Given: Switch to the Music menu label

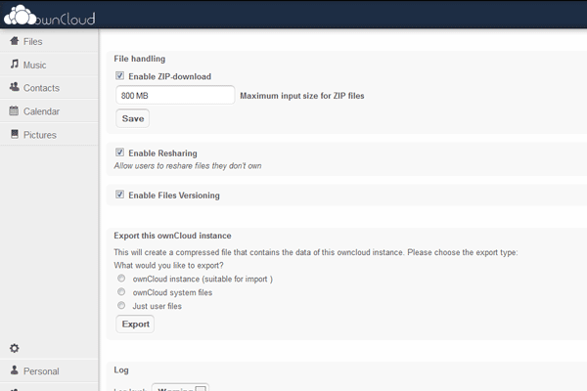Looking at the screenshot, I should (x=34, y=65).
